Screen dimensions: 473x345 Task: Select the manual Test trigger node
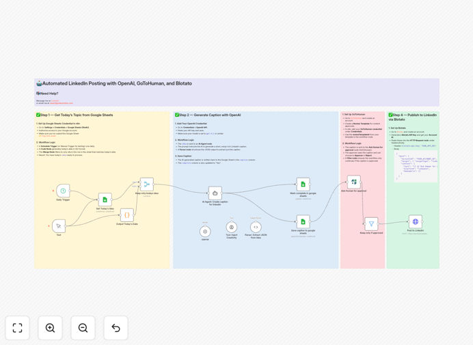click(x=59, y=226)
